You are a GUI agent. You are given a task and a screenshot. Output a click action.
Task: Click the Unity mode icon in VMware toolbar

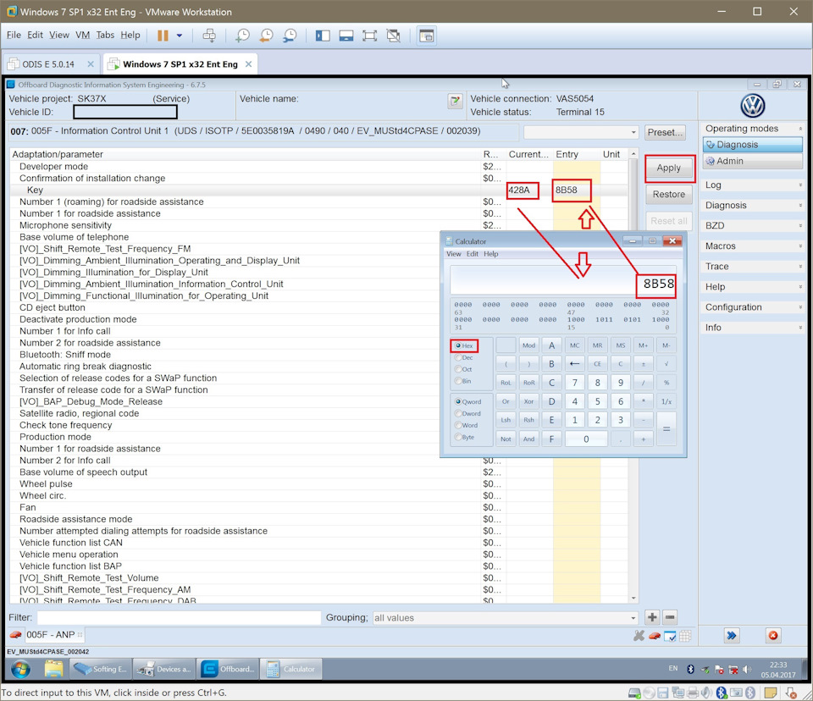click(x=394, y=36)
